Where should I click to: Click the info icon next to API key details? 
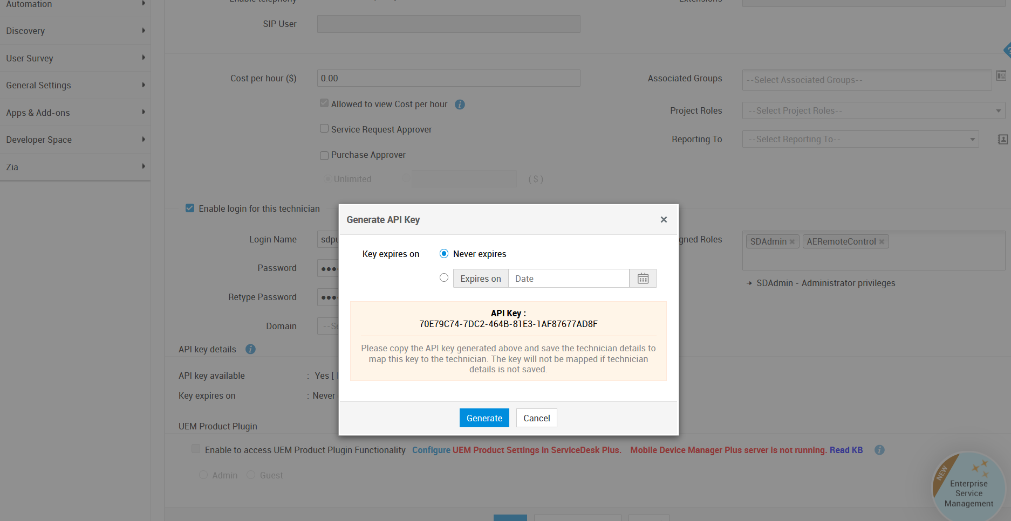click(x=250, y=349)
